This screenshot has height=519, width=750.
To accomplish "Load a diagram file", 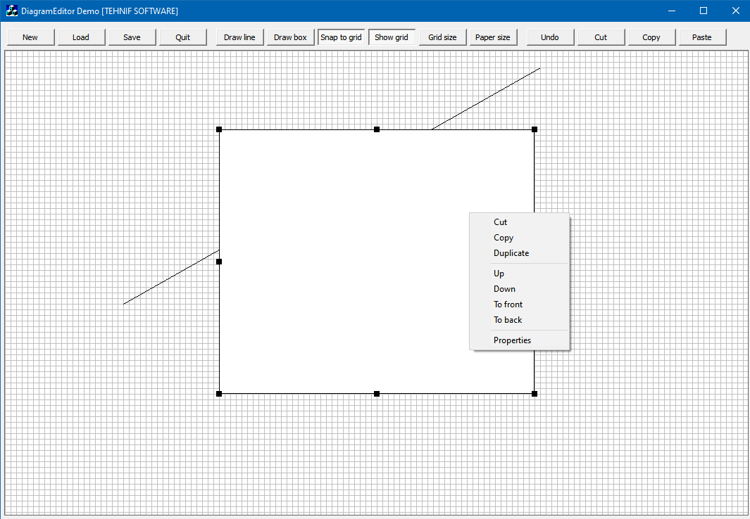I will coord(81,37).
